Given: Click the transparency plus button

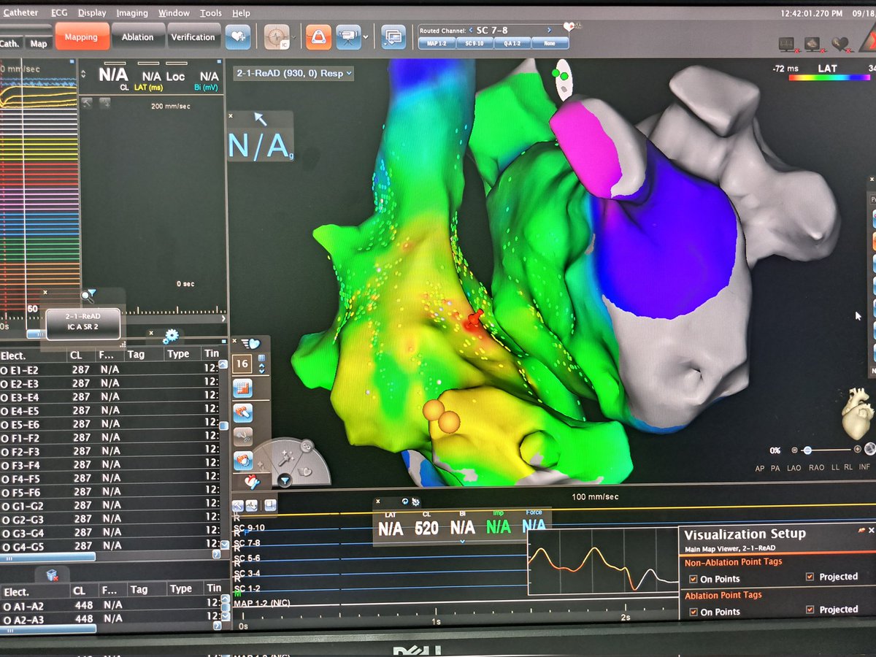Looking at the screenshot, I should click(857, 450).
